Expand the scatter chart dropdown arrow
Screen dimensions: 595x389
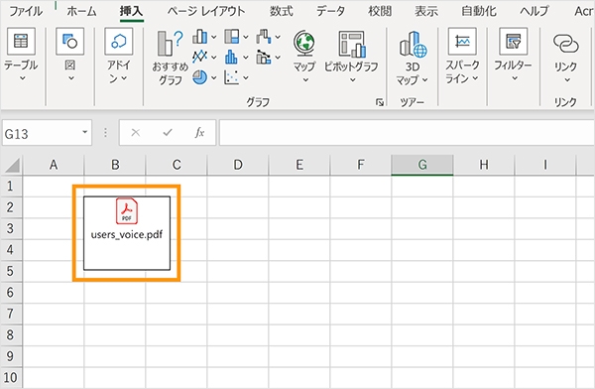(x=246, y=77)
